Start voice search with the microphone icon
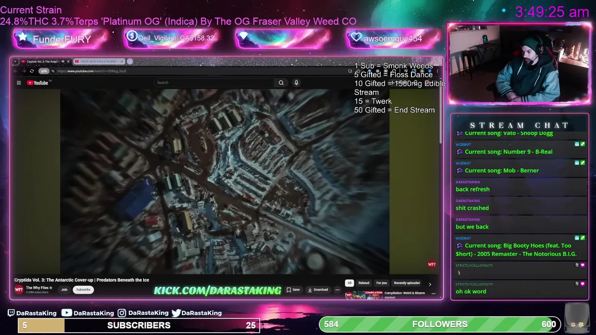596x335 pixels. pyautogui.click(x=296, y=82)
